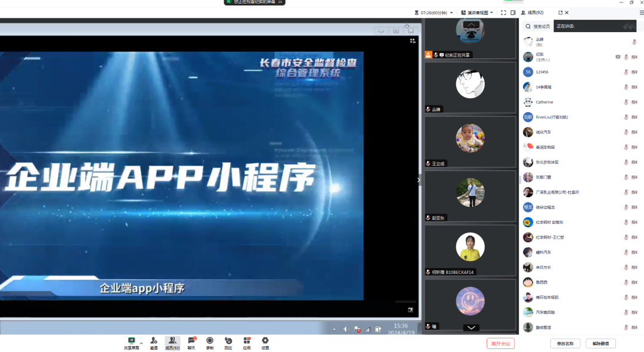This screenshot has width=644, height=352.
Task: Click the 搜索成员 search field
Action: tap(538, 26)
